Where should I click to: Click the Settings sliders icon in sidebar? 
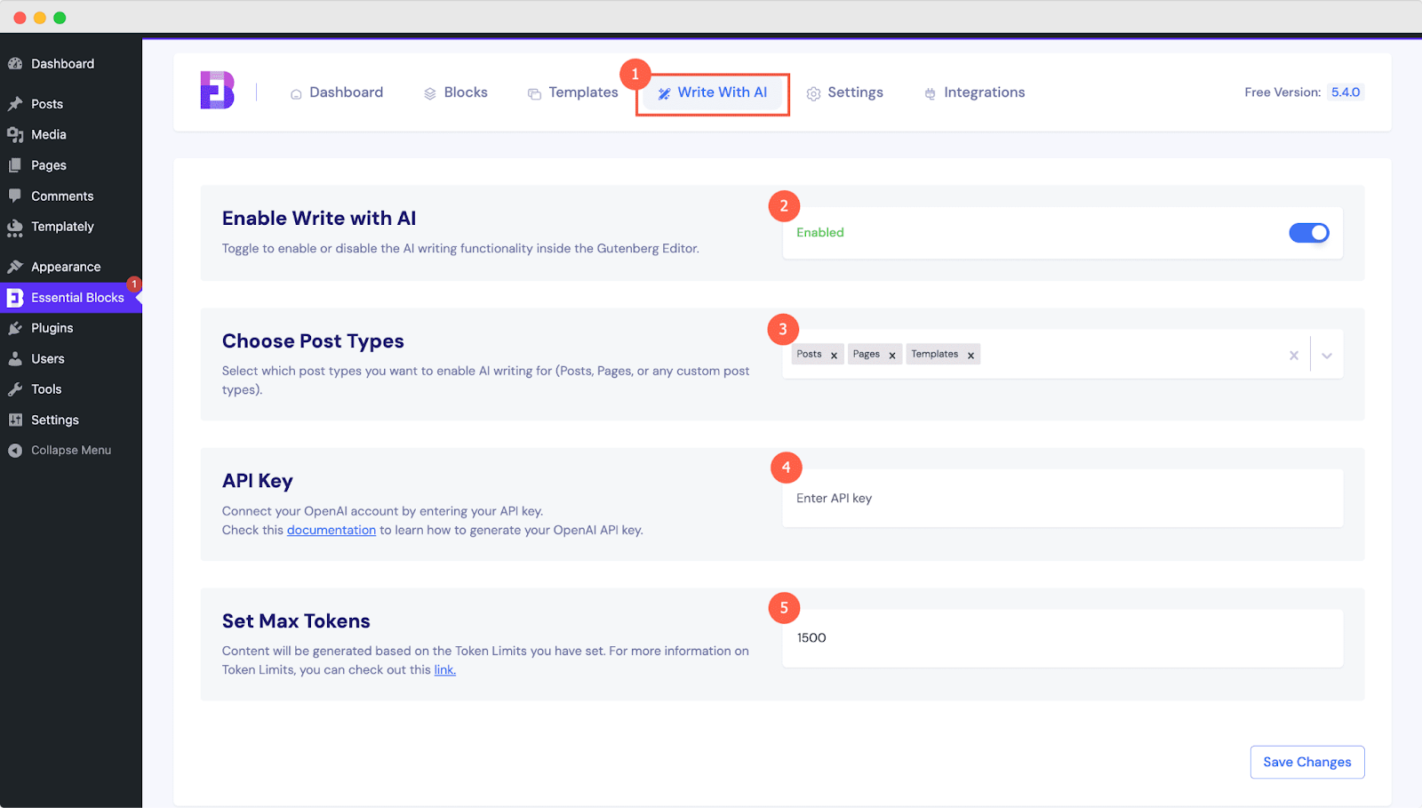point(15,420)
